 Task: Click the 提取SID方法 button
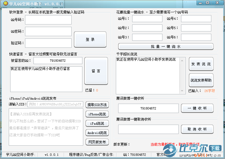(97, 105)
